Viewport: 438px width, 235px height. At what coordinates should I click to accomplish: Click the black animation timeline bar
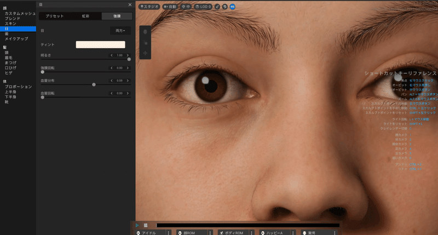248,225
